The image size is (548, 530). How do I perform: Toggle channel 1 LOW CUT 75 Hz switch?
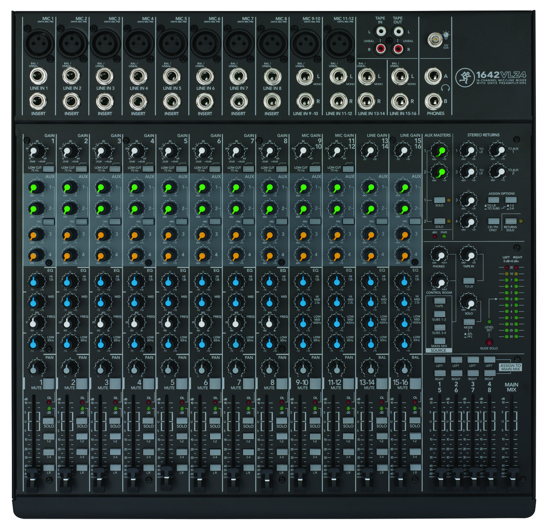point(48,169)
